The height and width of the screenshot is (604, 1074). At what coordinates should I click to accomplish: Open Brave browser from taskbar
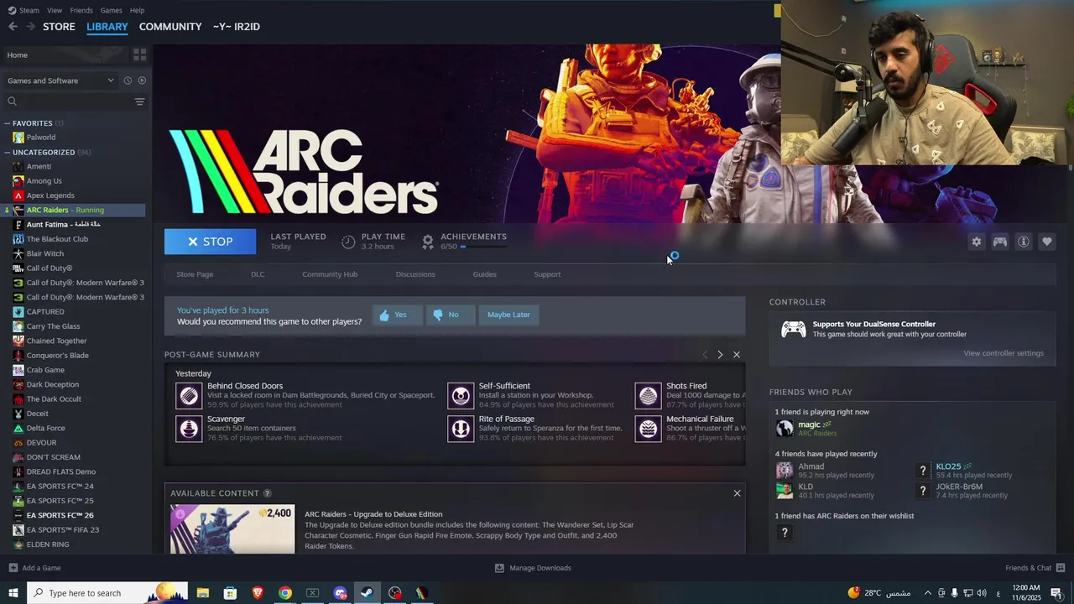tap(258, 593)
